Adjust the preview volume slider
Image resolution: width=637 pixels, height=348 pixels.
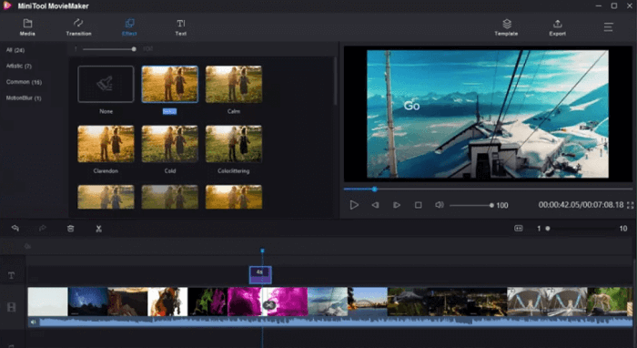coord(471,205)
